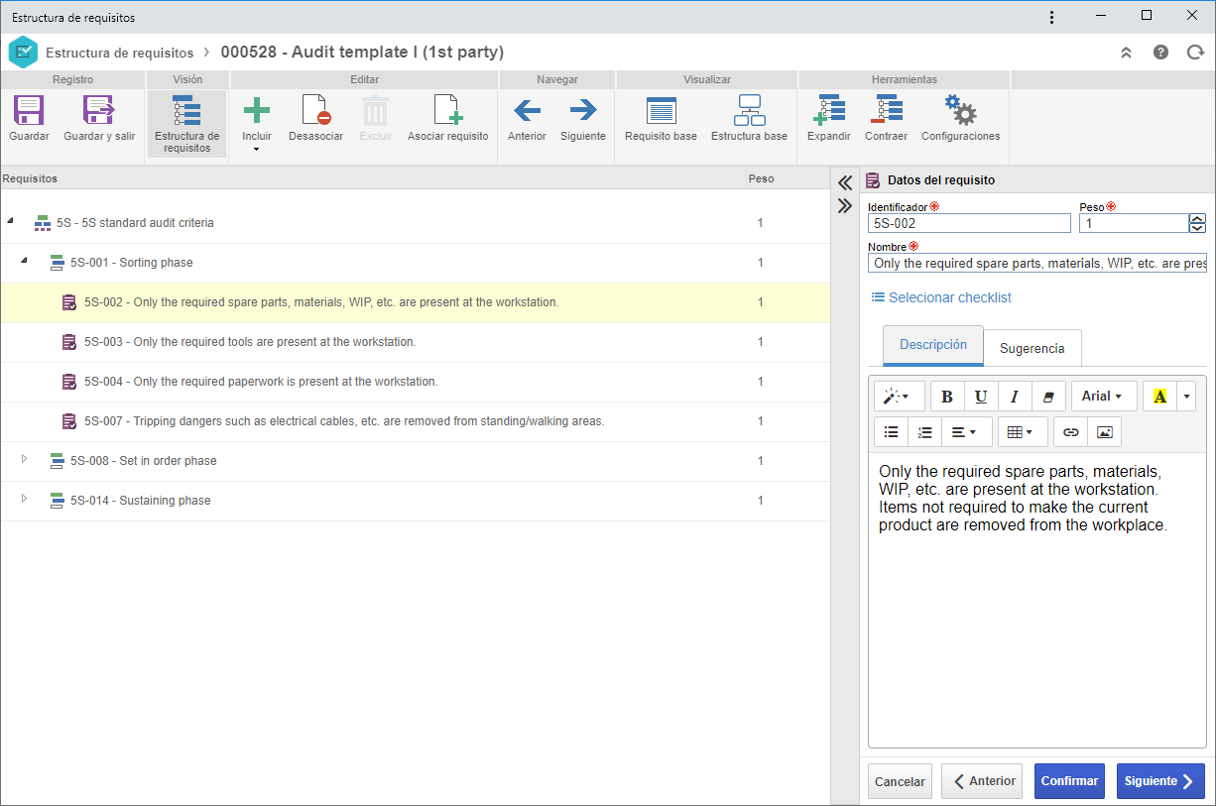Select 5S - 5S standard audit criteria row

pyautogui.click(x=415, y=223)
